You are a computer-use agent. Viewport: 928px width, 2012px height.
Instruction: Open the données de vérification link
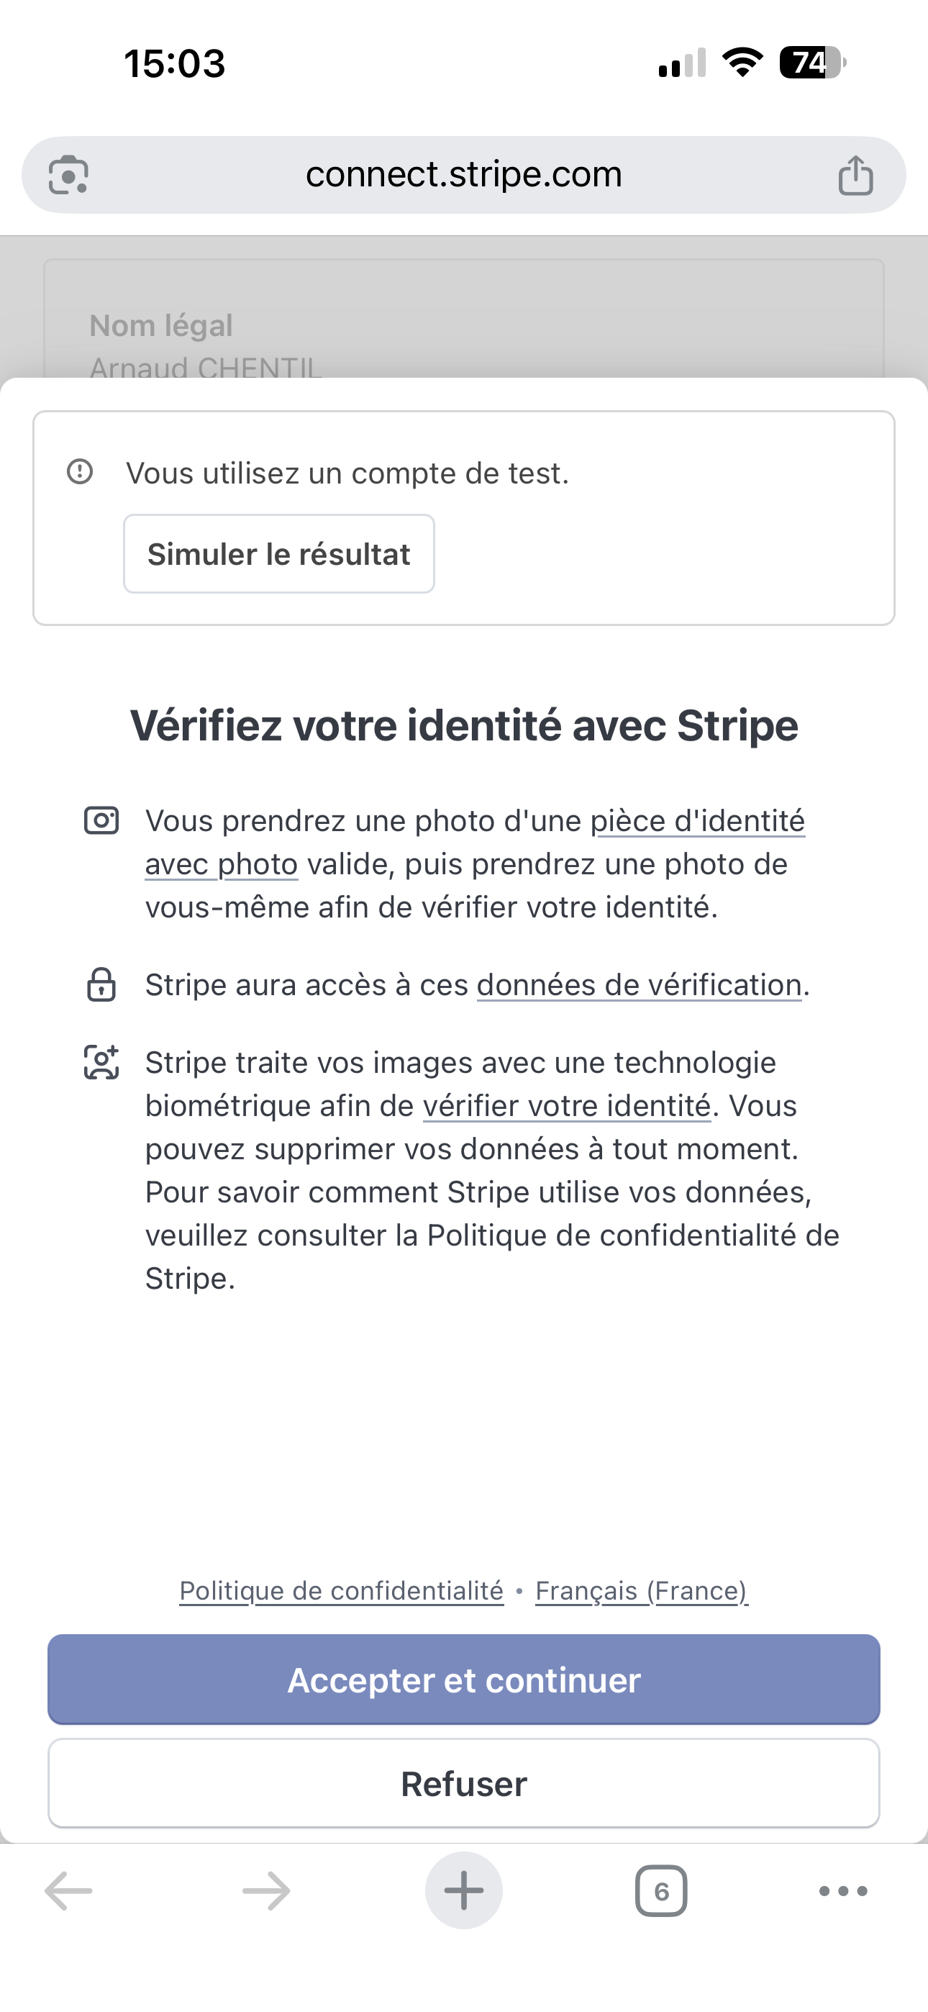coord(639,986)
